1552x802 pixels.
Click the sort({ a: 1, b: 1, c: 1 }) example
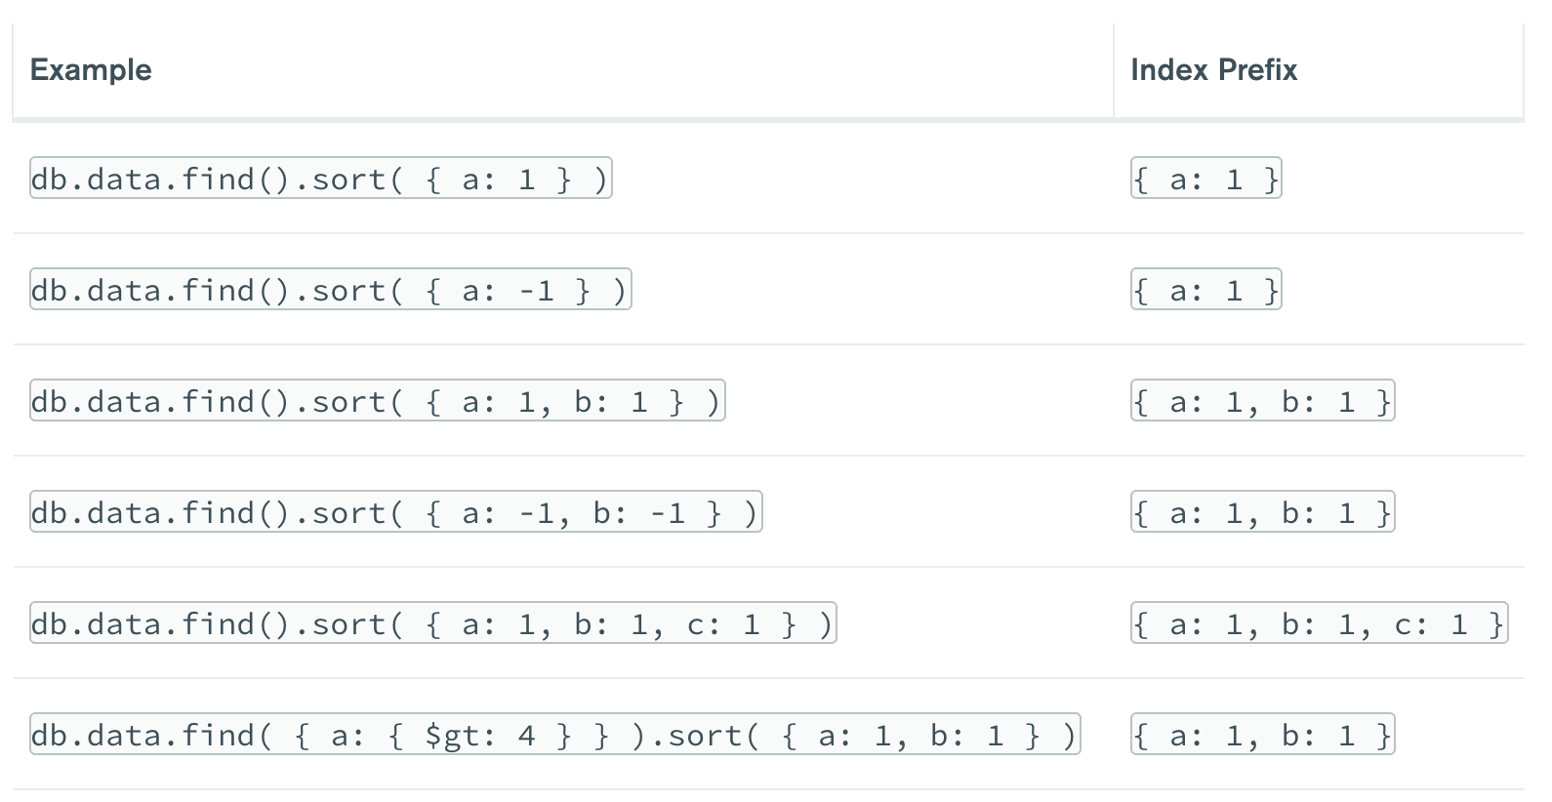[x=433, y=623]
